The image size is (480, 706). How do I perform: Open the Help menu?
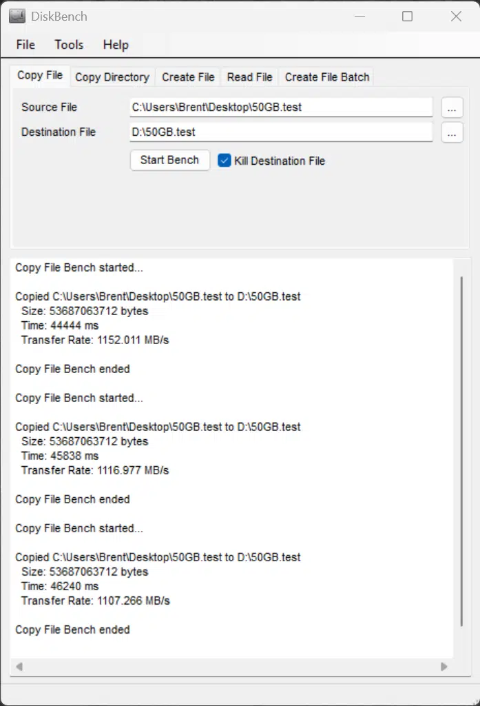click(x=116, y=45)
